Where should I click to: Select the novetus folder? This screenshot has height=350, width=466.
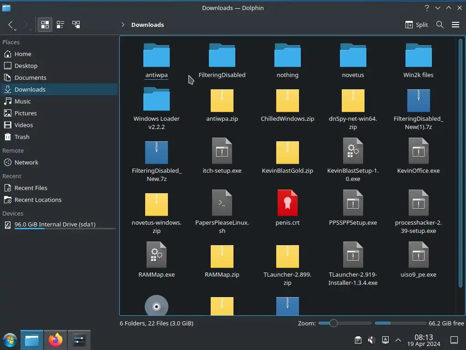(353, 61)
